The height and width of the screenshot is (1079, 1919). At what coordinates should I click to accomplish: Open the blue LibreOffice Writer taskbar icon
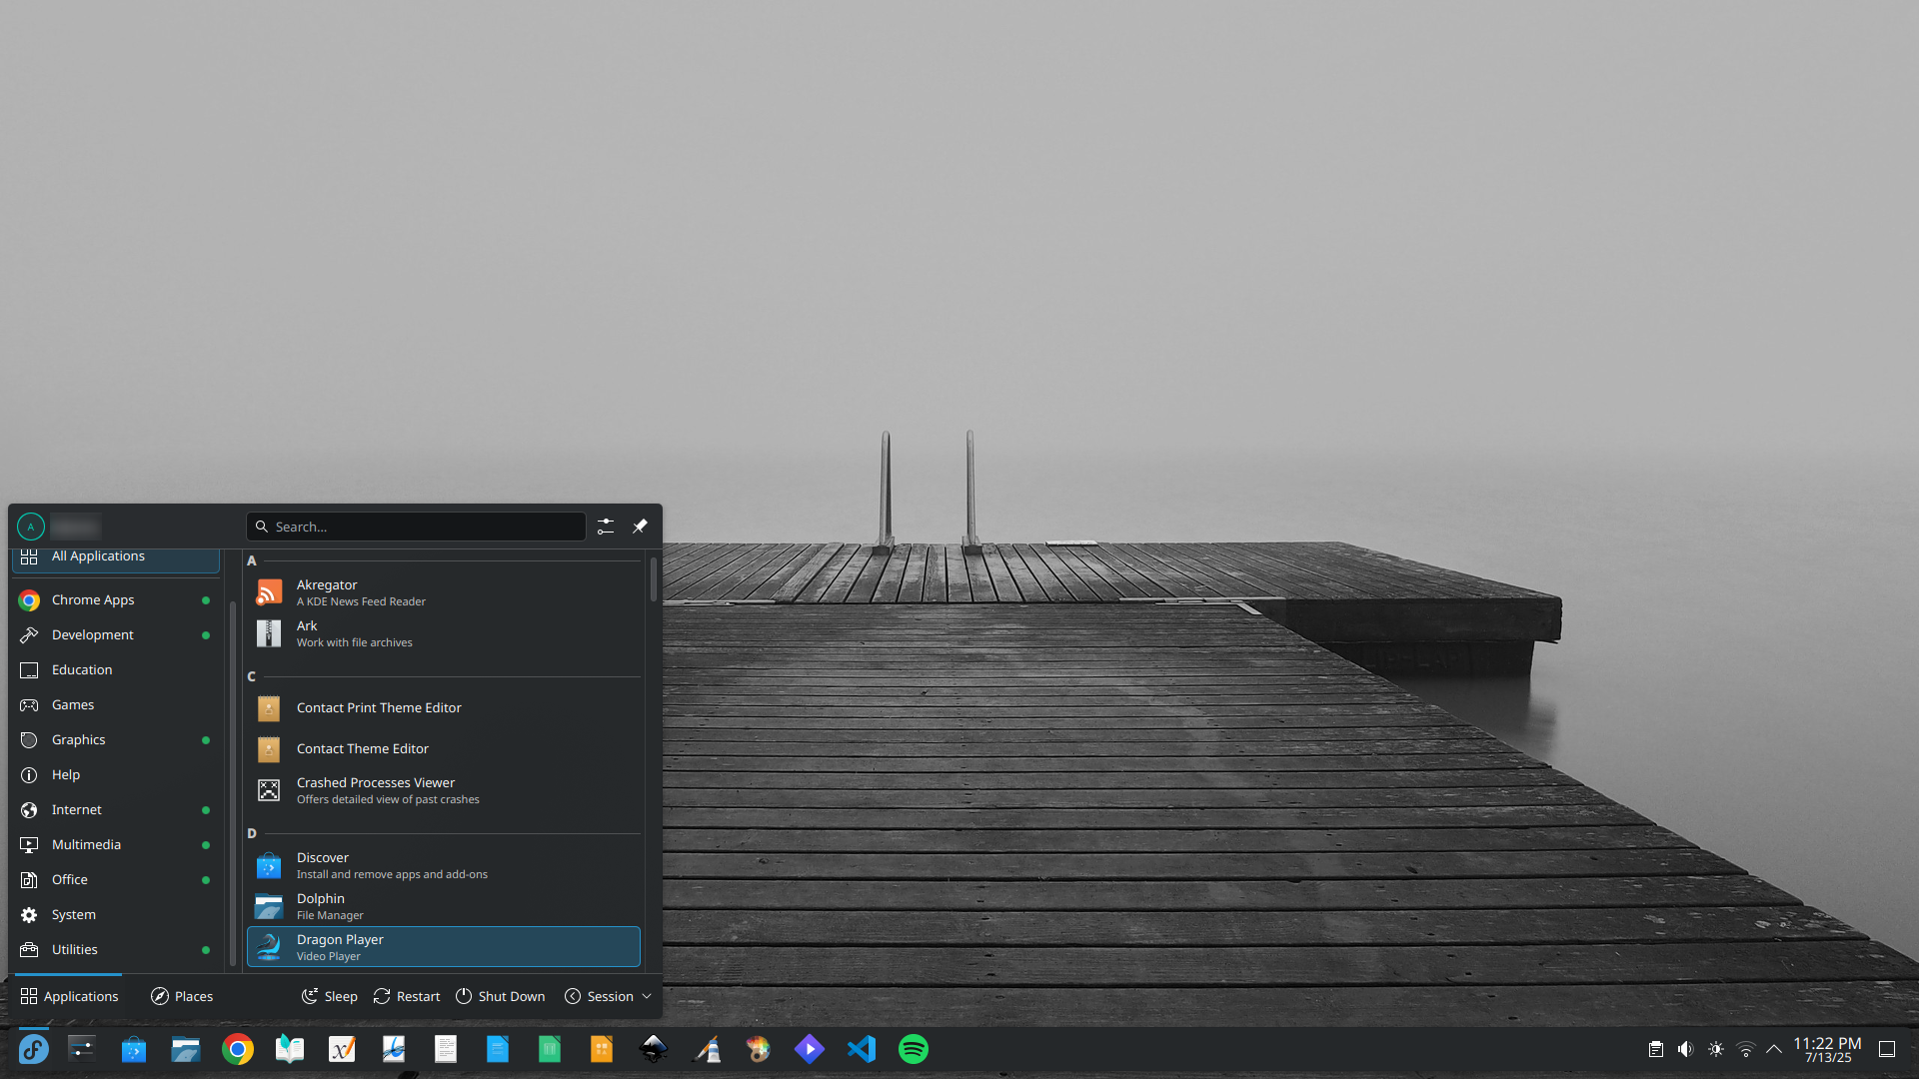(x=498, y=1049)
